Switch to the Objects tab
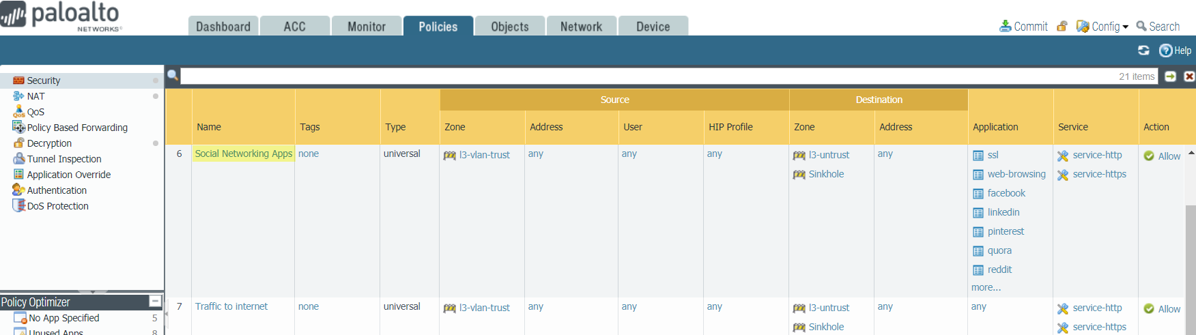The image size is (1196, 335). [x=510, y=27]
